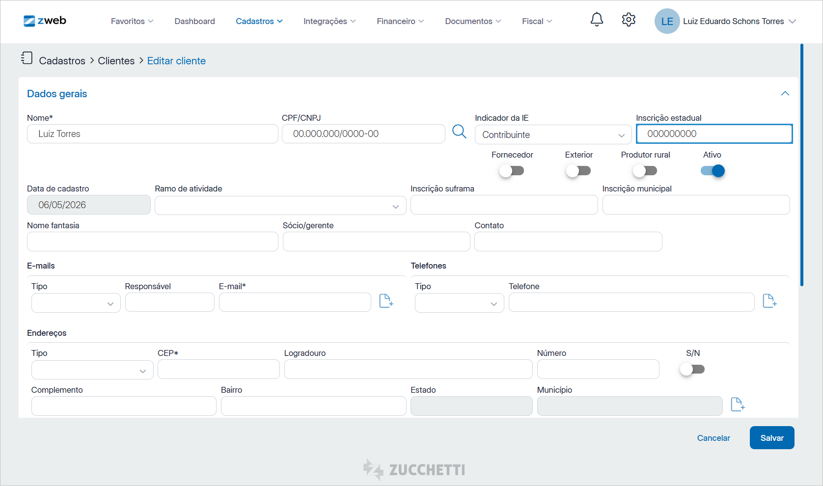Click the page vertical scrollbar
The width and height of the screenshot is (823, 486).
pos(802,165)
